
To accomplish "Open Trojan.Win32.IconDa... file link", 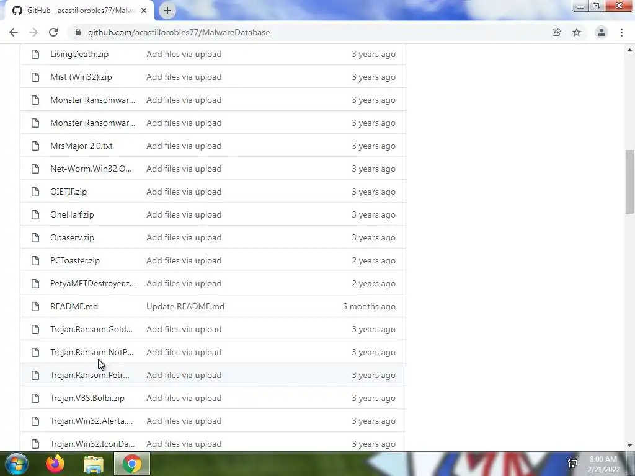I will [93, 444].
